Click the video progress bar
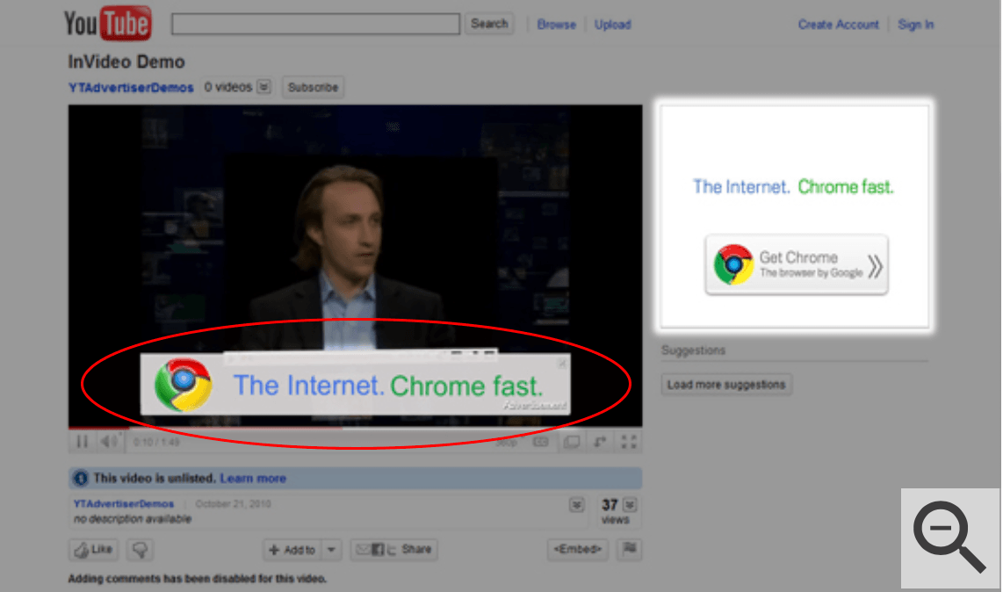The height and width of the screenshot is (592, 1003). 355,428
